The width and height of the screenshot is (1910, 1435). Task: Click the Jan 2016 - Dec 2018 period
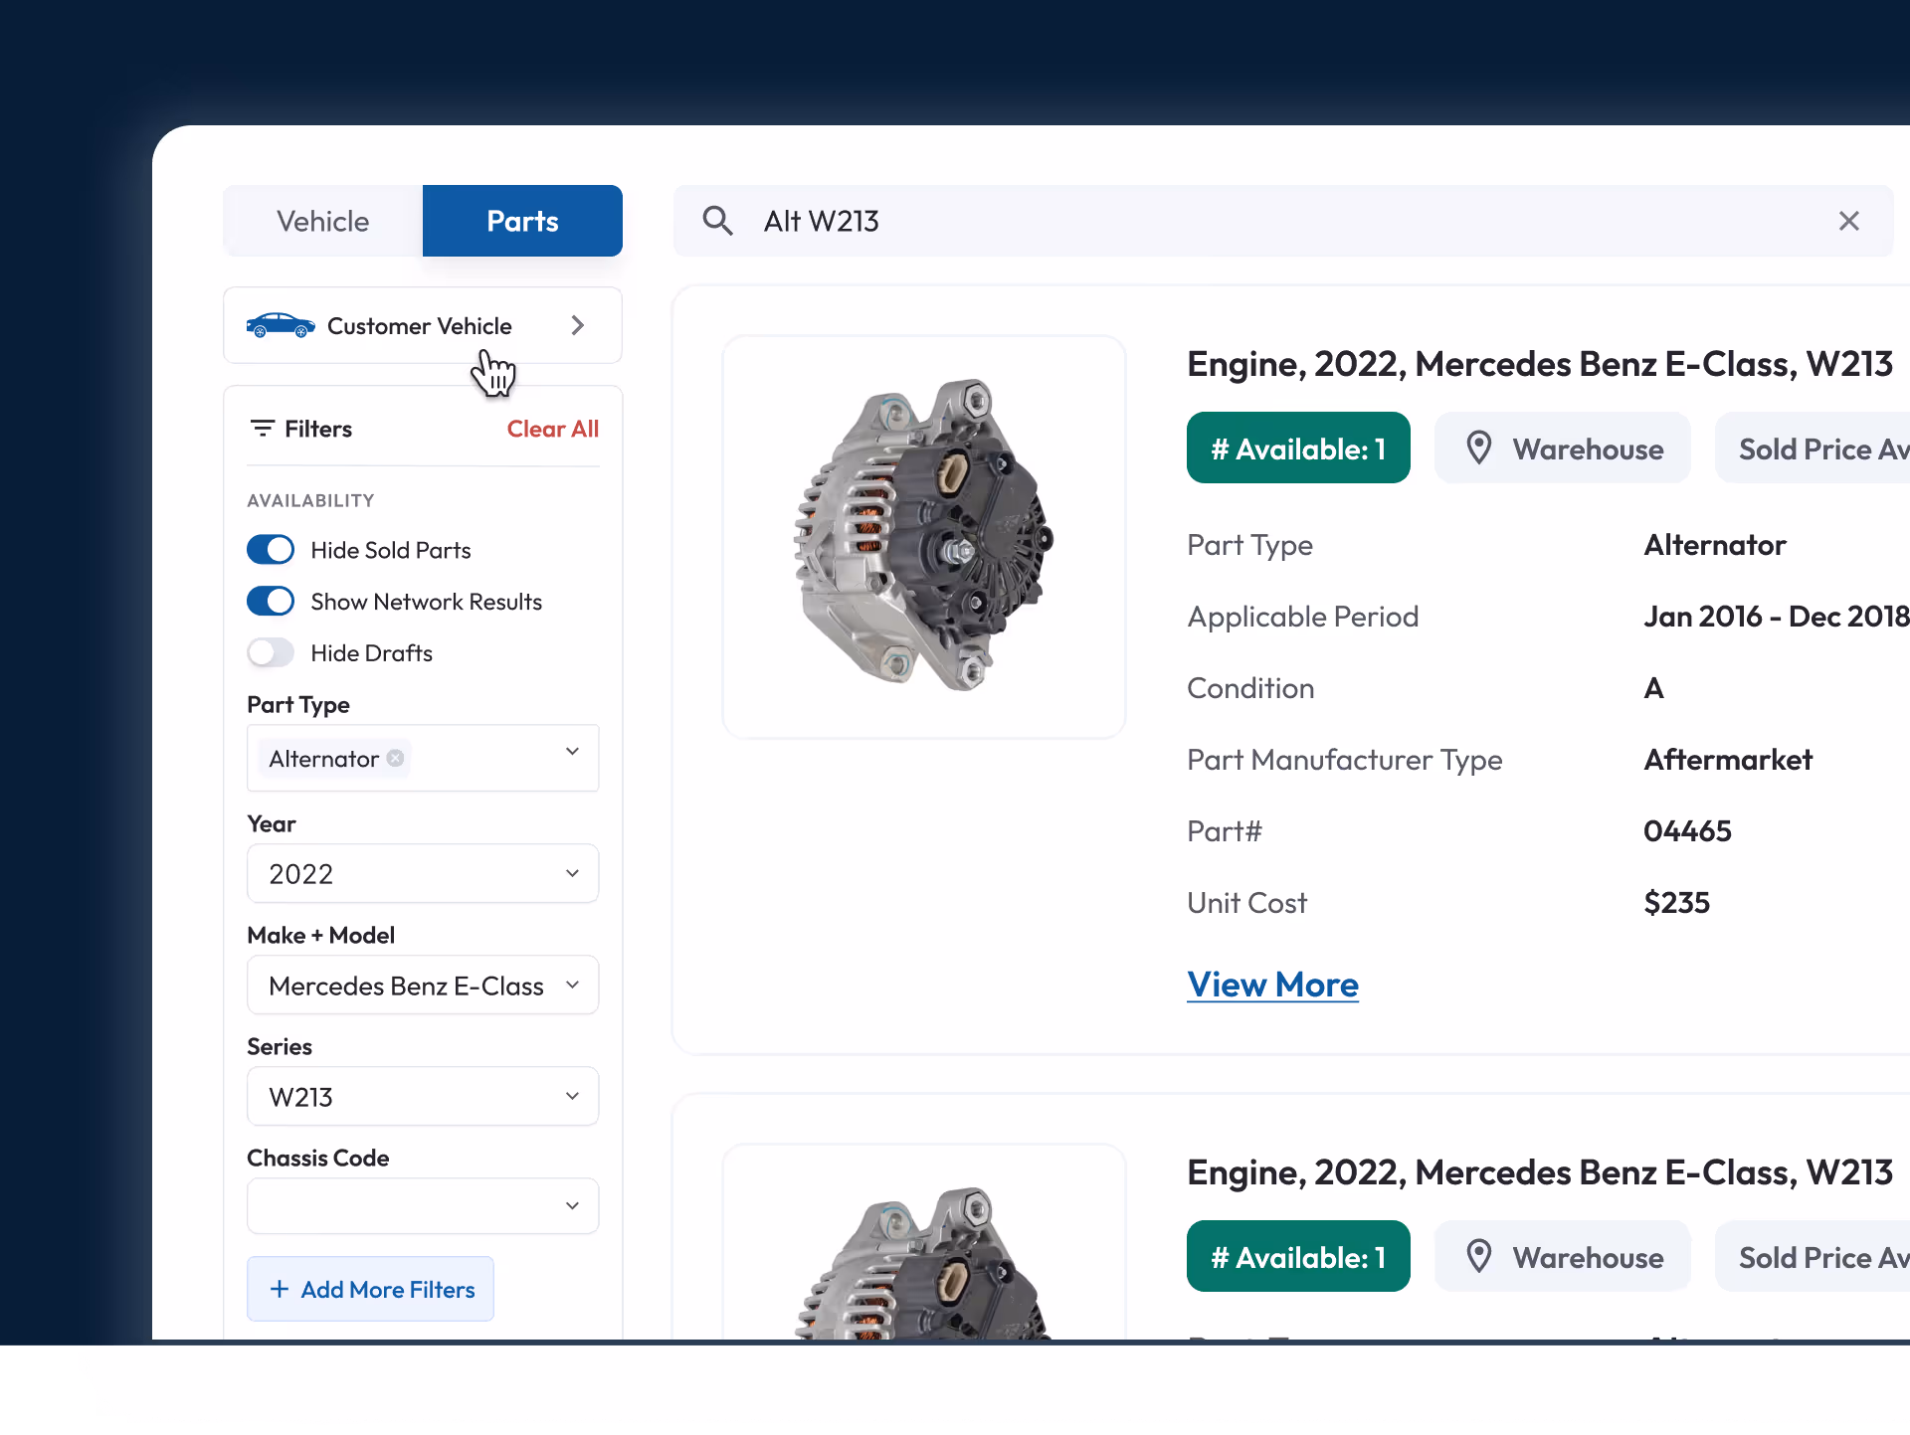pyautogui.click(x=1777, y=617)
